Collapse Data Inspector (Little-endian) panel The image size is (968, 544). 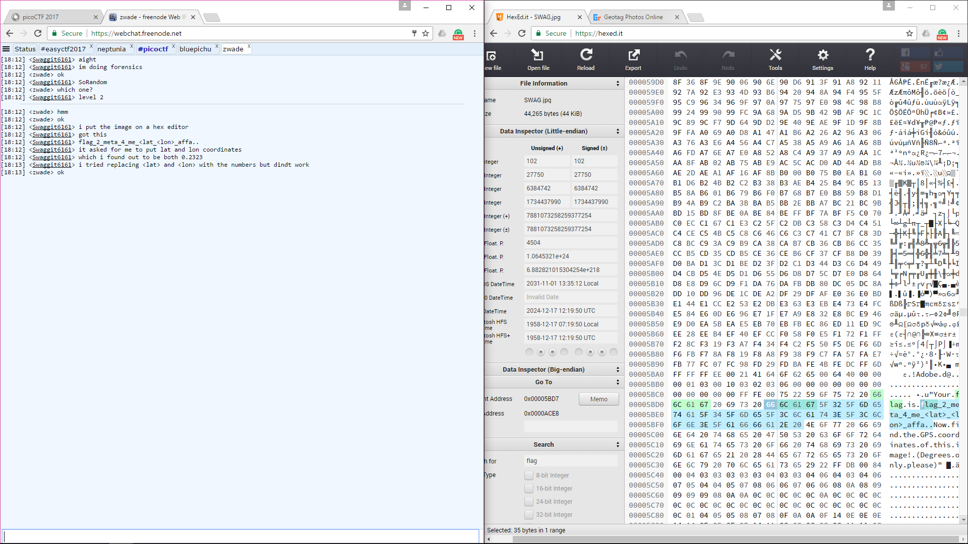tap(618, 131)
